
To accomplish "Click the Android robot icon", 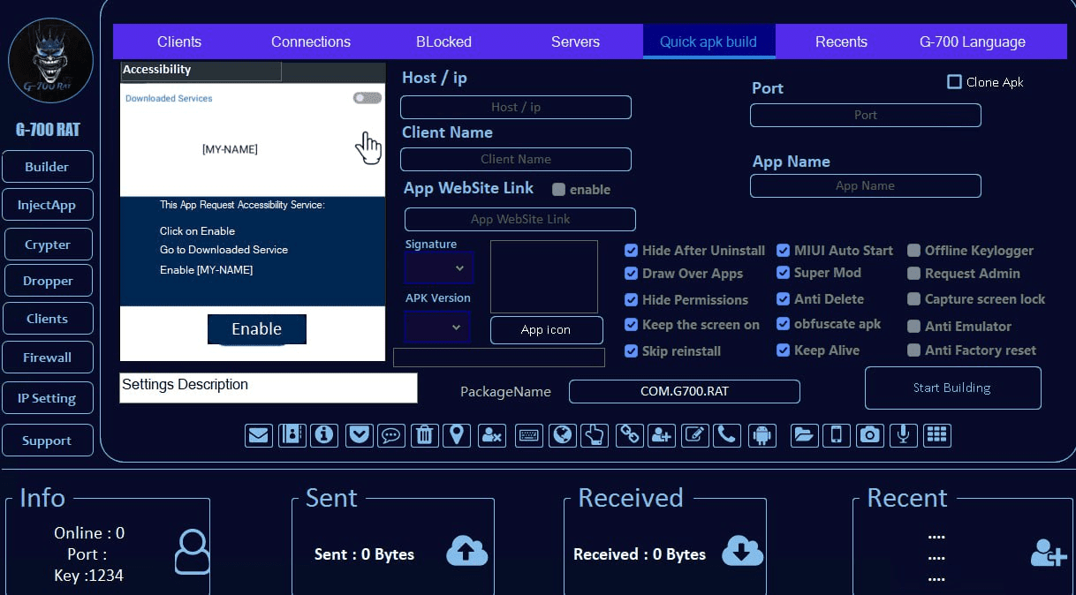I will pos(762,434).
